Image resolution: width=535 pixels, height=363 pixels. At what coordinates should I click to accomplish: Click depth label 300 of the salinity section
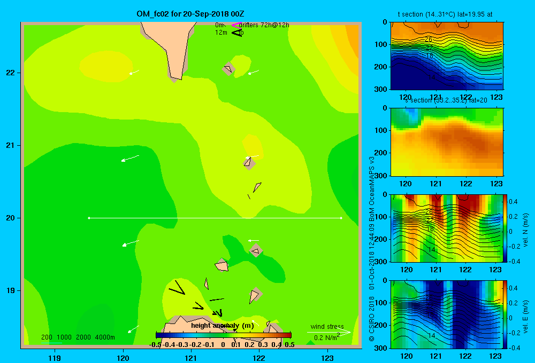tap(380, 176)
